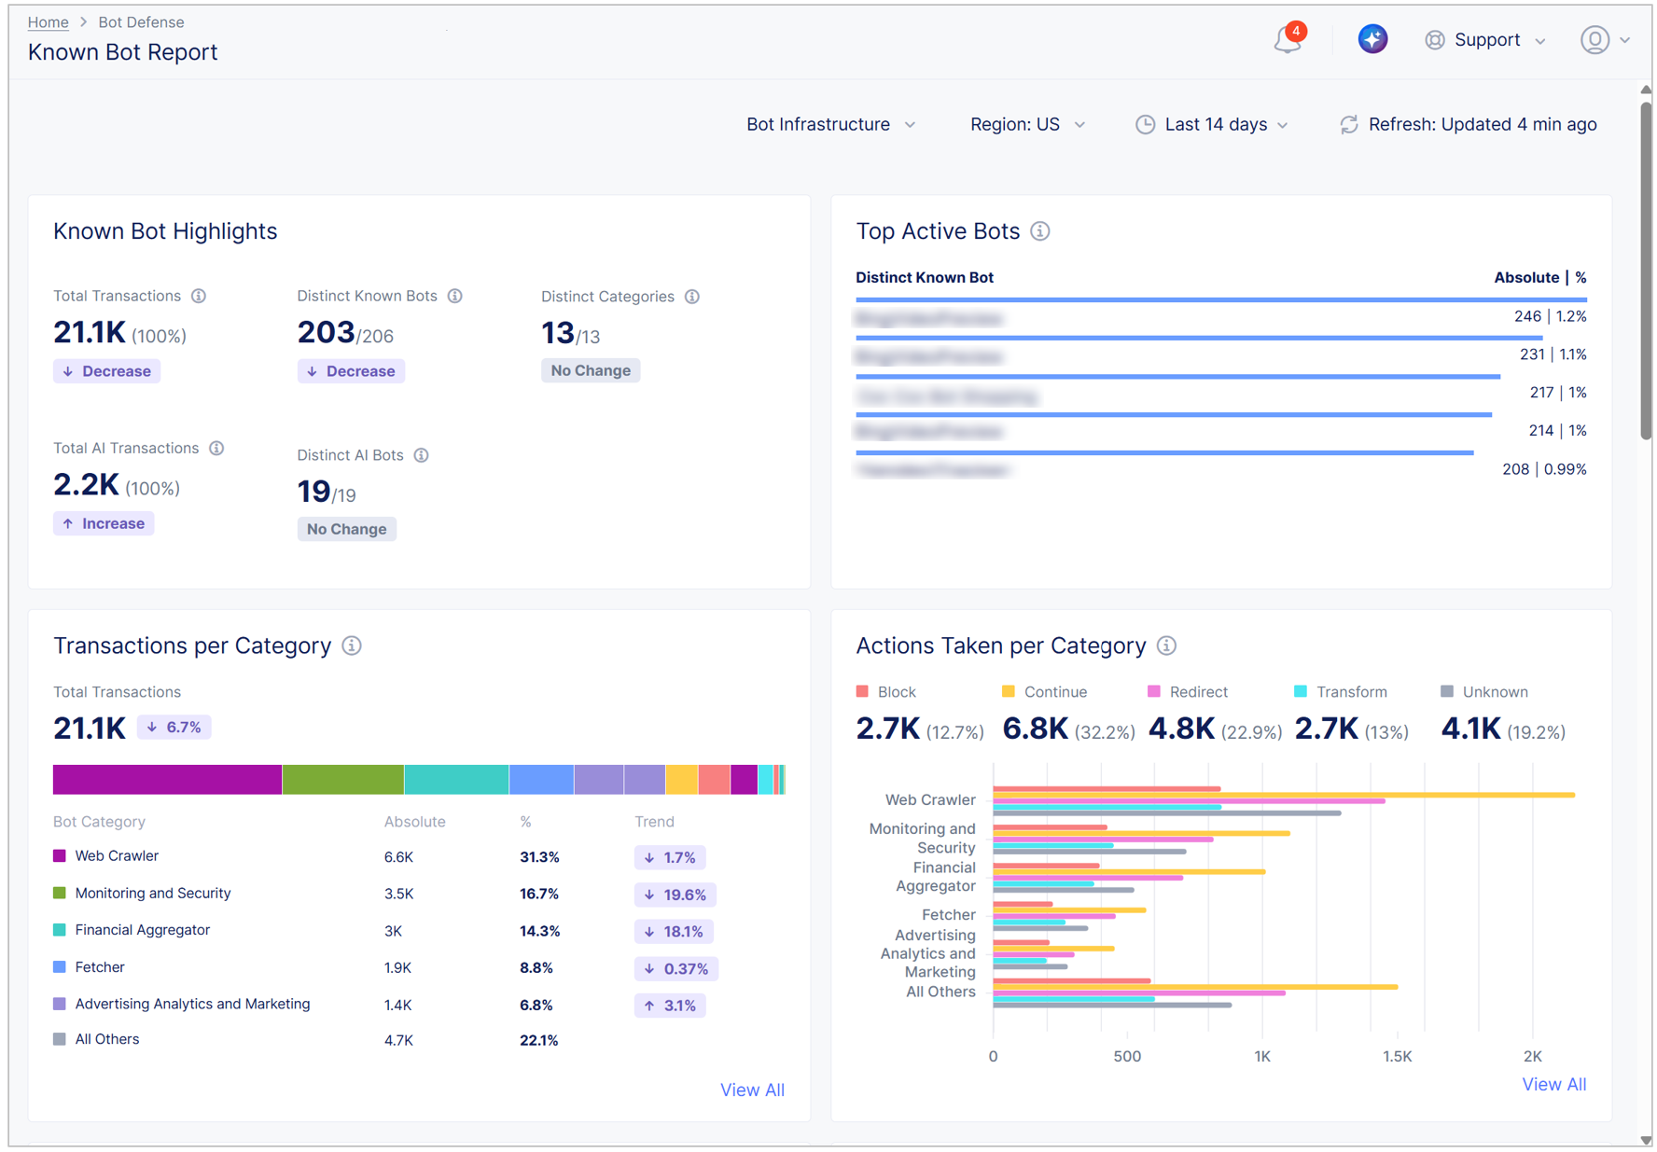Select the All Others category row
This screenshot has width=1657, height=1152.
click(x=418, y=1039)
